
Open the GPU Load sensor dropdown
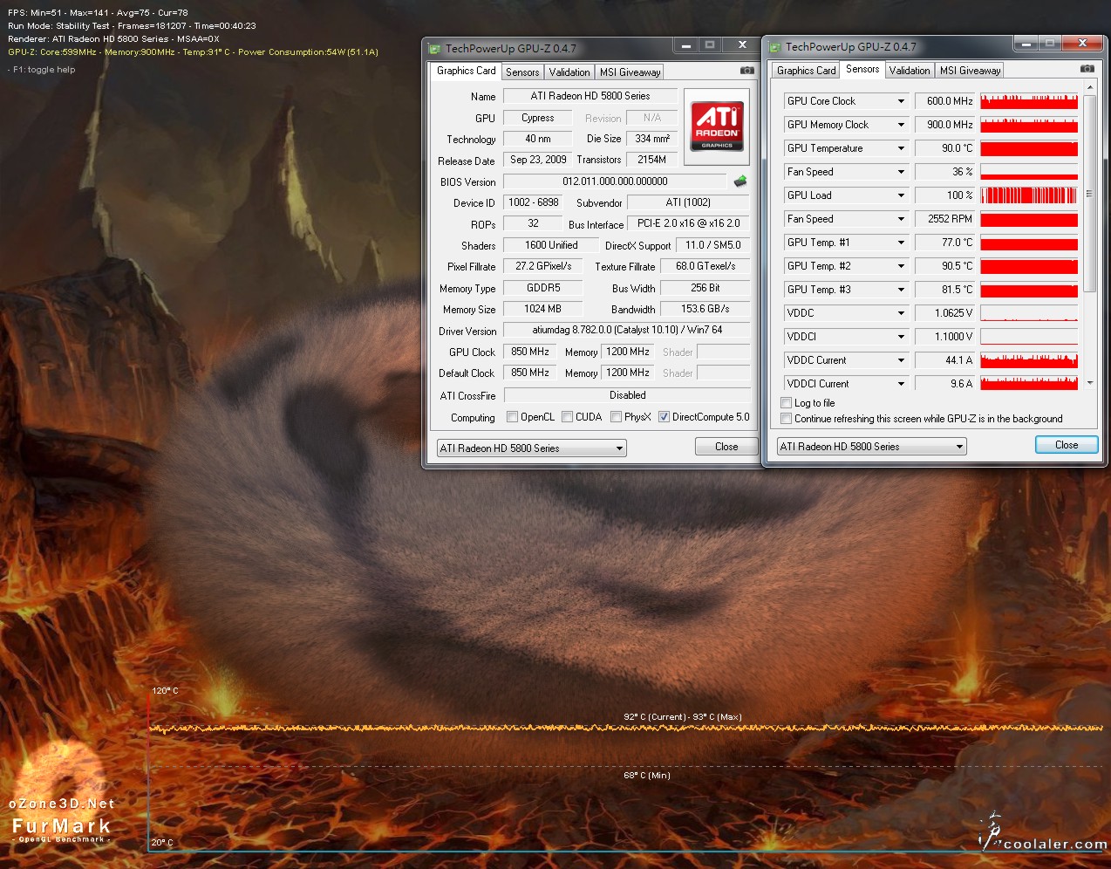901,195
